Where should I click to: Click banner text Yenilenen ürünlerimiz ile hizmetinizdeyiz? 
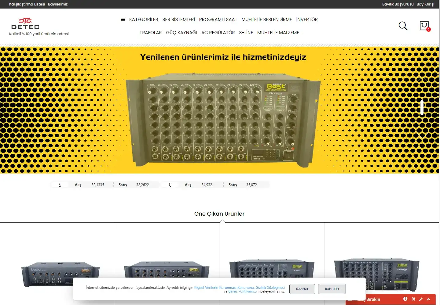click(x=223, y=57)
